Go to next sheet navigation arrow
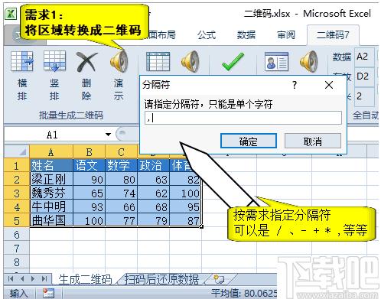The image size is (381, 299). [33, 279]
